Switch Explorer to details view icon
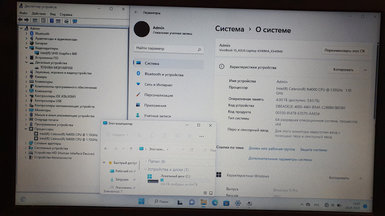Viewport: 385px width, 216px height. [x=205, y=193]
